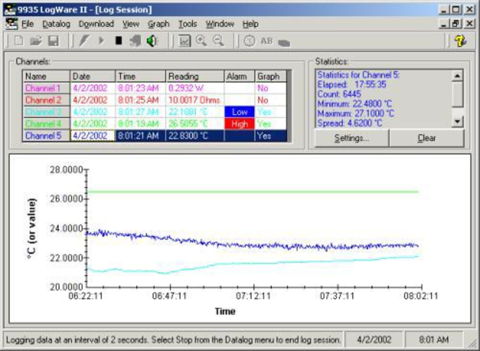Open the Window menu

pyautogui.click(x=220, y=24)
